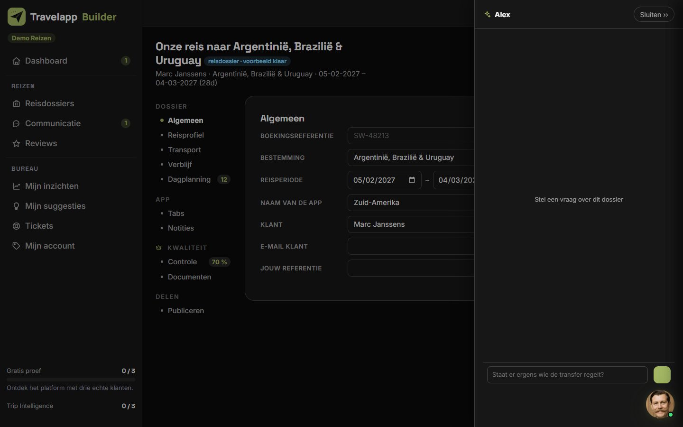Open the assistant avatar chat bubble
The width and height of the screenshot is (683, 427).
[660, 404]
